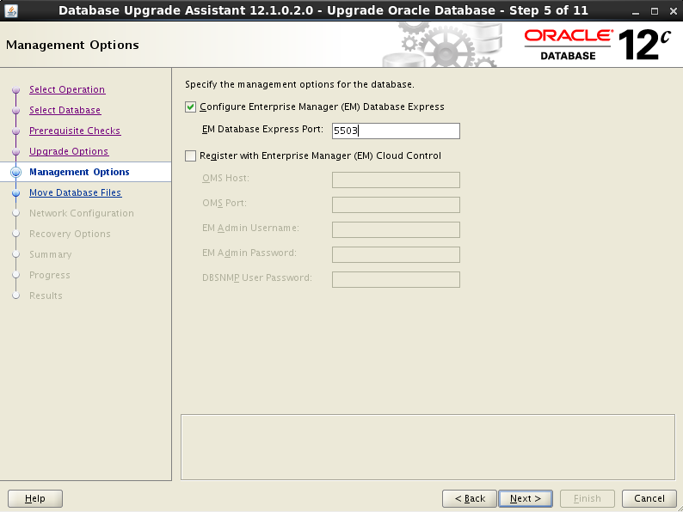Maximize the Database Upgrade Assistant window

pos(655,11)
